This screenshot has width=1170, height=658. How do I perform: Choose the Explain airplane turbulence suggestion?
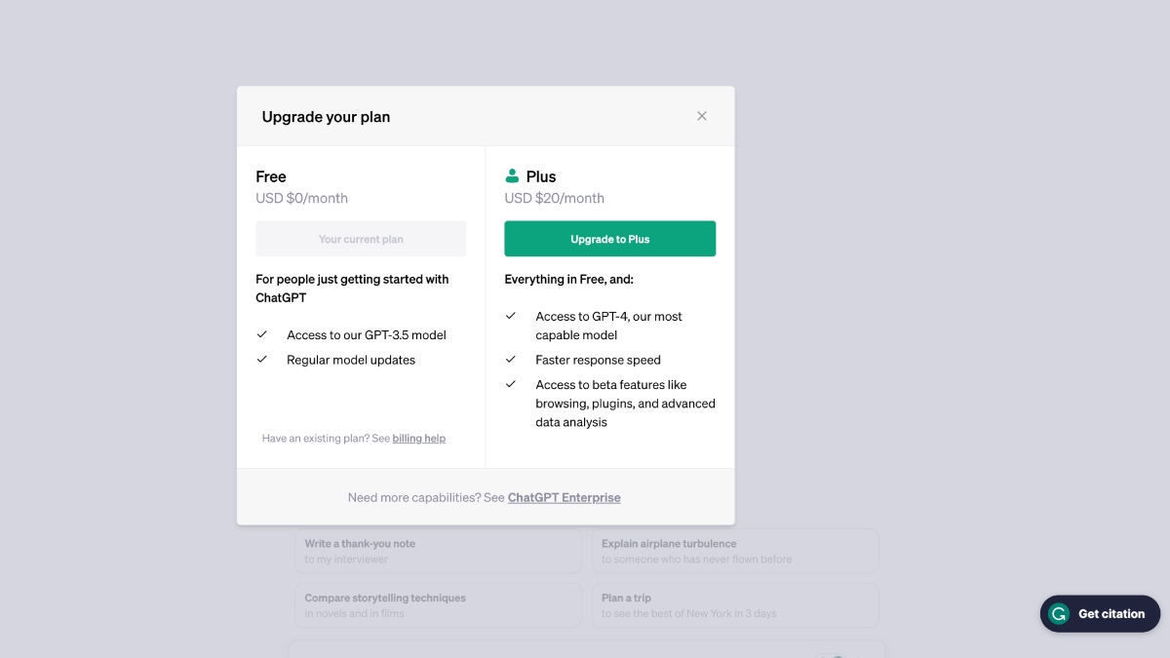pos(734,551)
